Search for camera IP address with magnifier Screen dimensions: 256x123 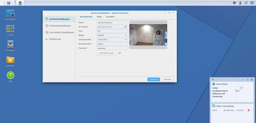pos(125,26)
